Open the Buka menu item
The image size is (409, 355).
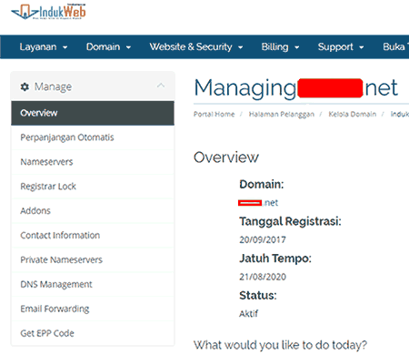click(395, 47)
